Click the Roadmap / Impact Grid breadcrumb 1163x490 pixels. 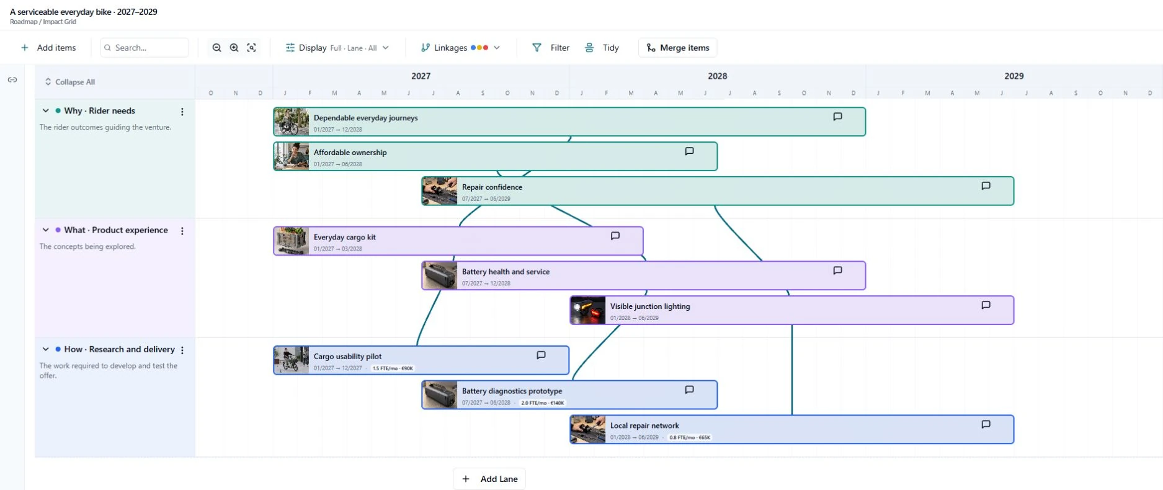coord(43,22)
